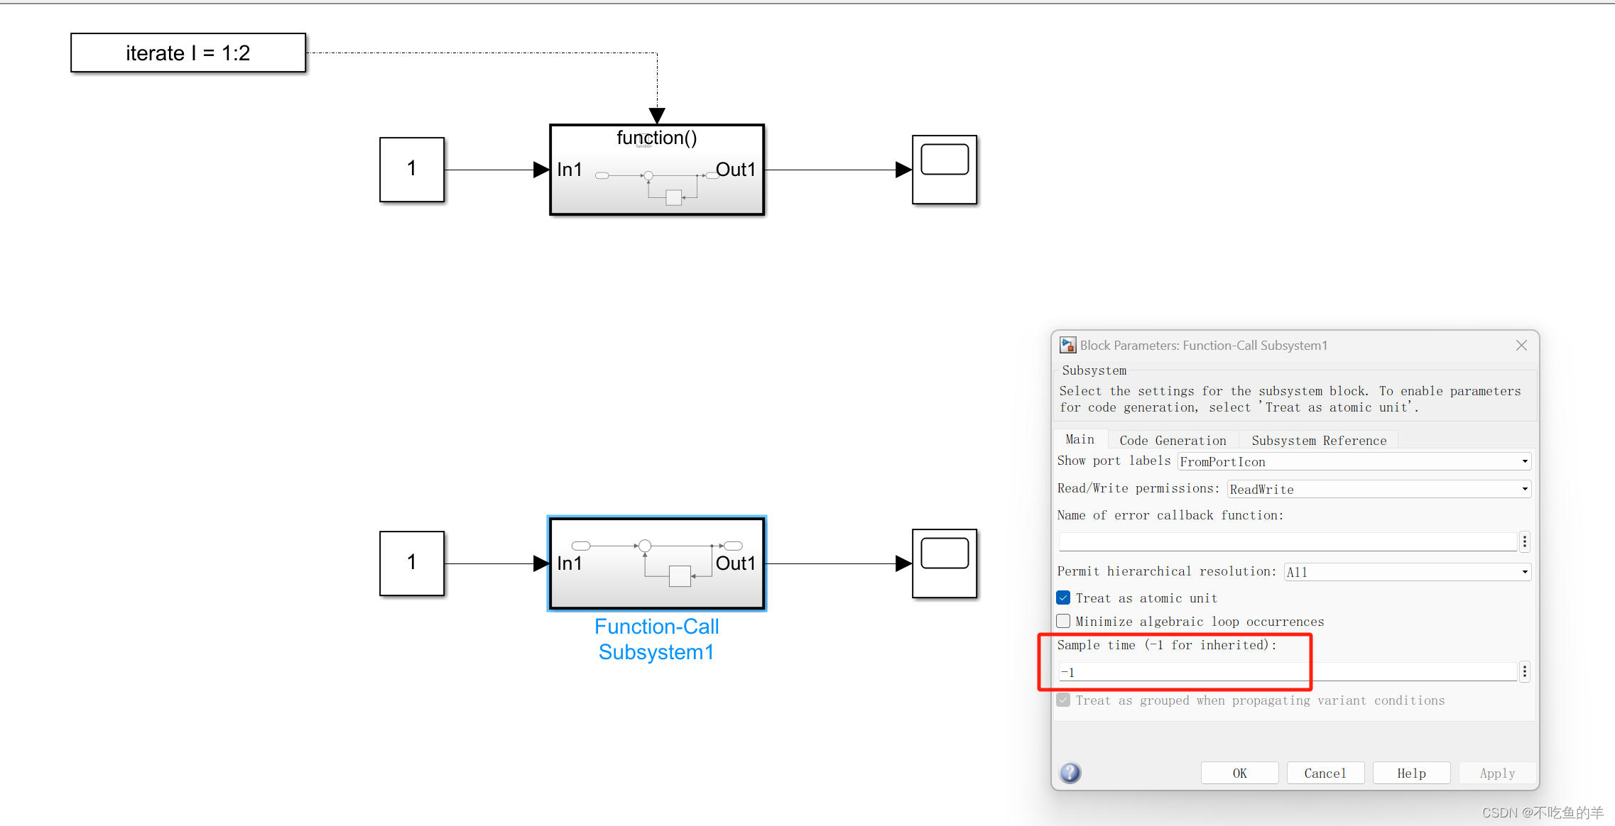The width and height of the screenshot is (1615, 826).
Task: Select the function() subsystem block
Action: (x=656, y=170)
